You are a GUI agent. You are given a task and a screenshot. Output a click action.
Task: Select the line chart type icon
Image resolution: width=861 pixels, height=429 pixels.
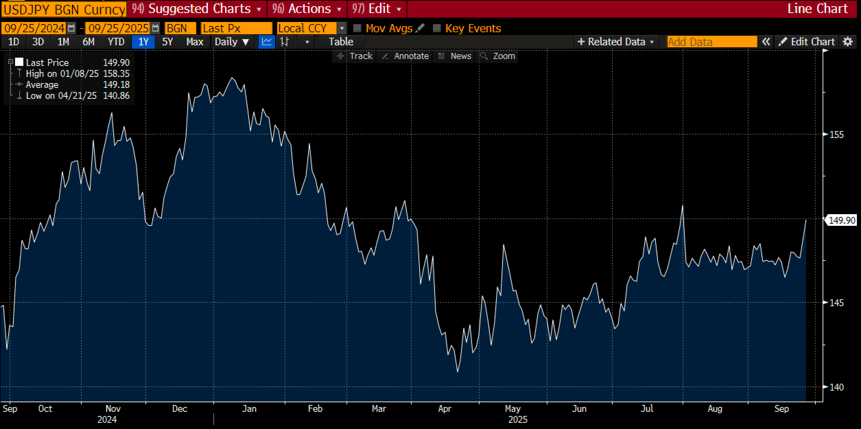267,42
